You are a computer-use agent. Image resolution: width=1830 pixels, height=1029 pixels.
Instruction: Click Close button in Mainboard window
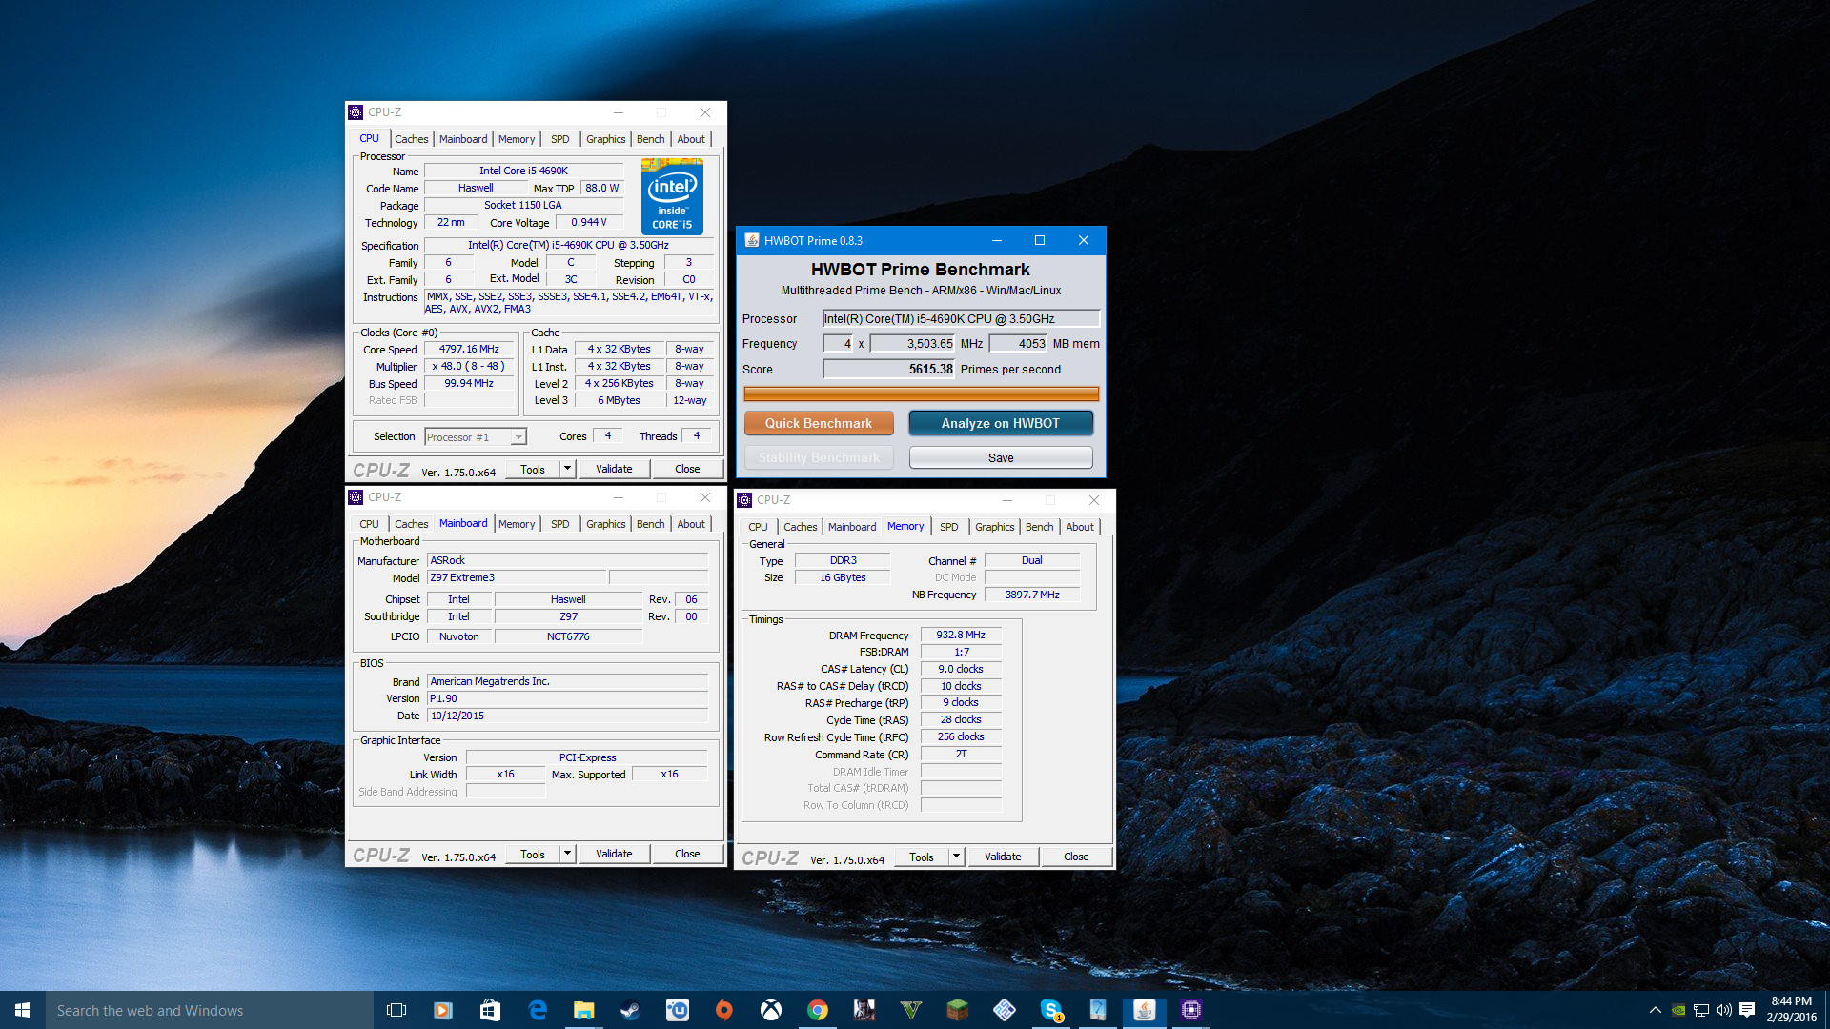pos(687,854)
